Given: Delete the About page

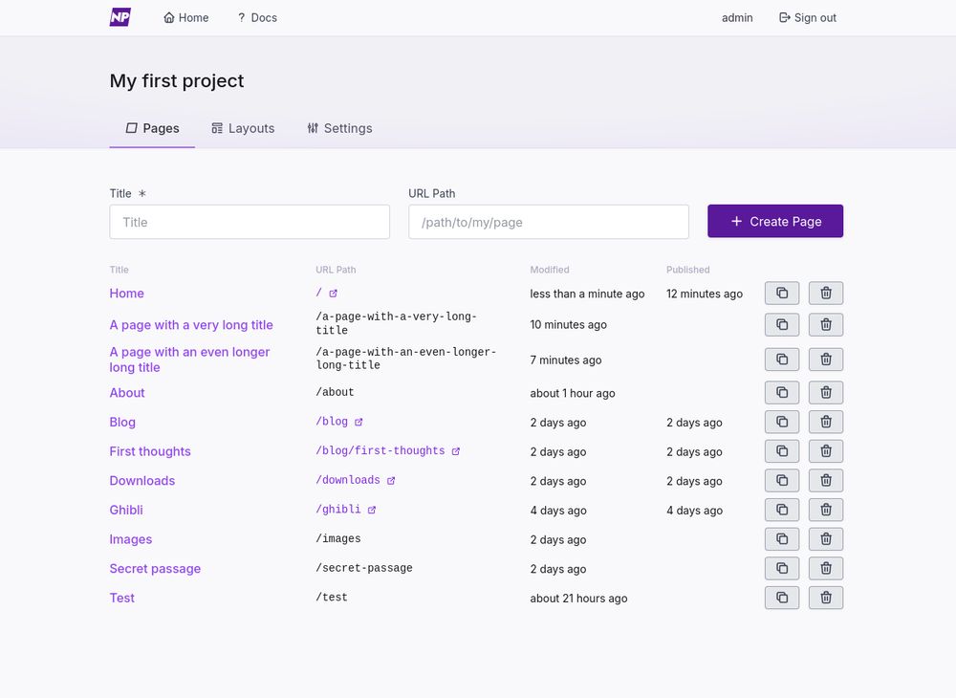Looking at the screenshot, I should tap(826, 393).
